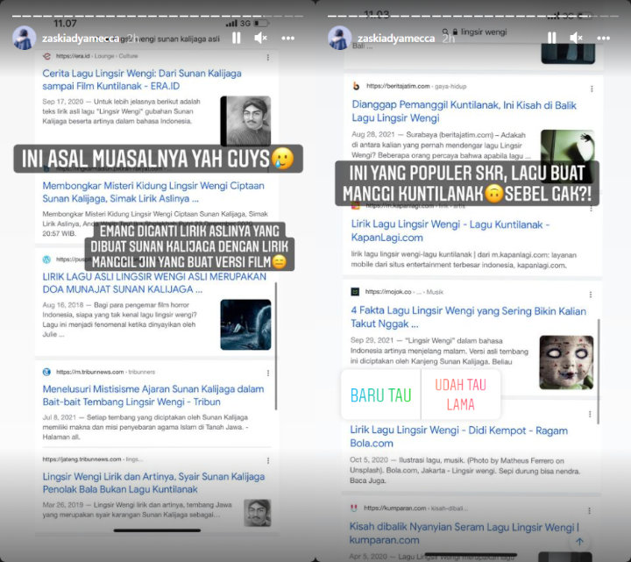This screenshot has height=562, width=631.
Task: Open Lirik Lagu Lingsir Wengi KapanLagi result
Action: [x=450, y=231]
